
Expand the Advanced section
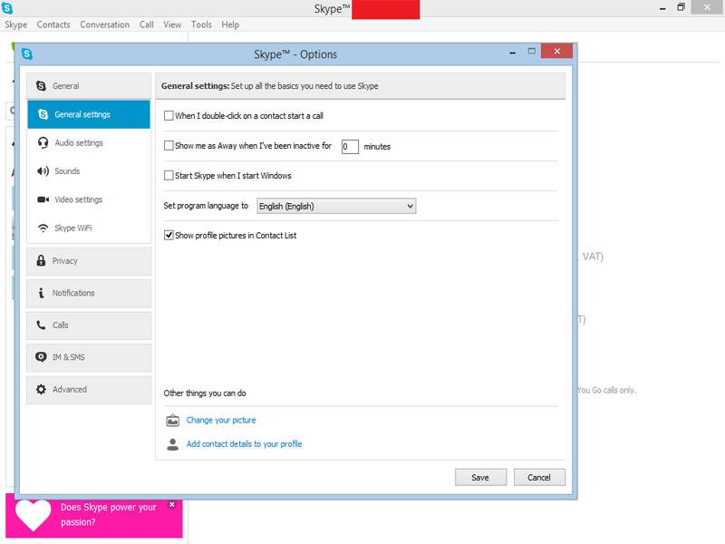[89, 390]
